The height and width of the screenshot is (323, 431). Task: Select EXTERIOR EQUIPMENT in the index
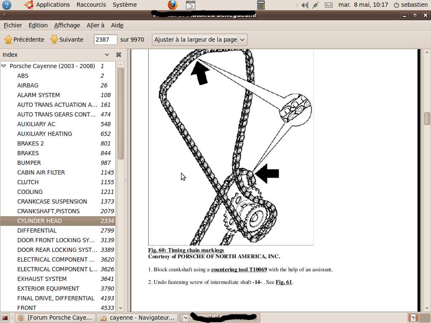(x=58, y=289)
